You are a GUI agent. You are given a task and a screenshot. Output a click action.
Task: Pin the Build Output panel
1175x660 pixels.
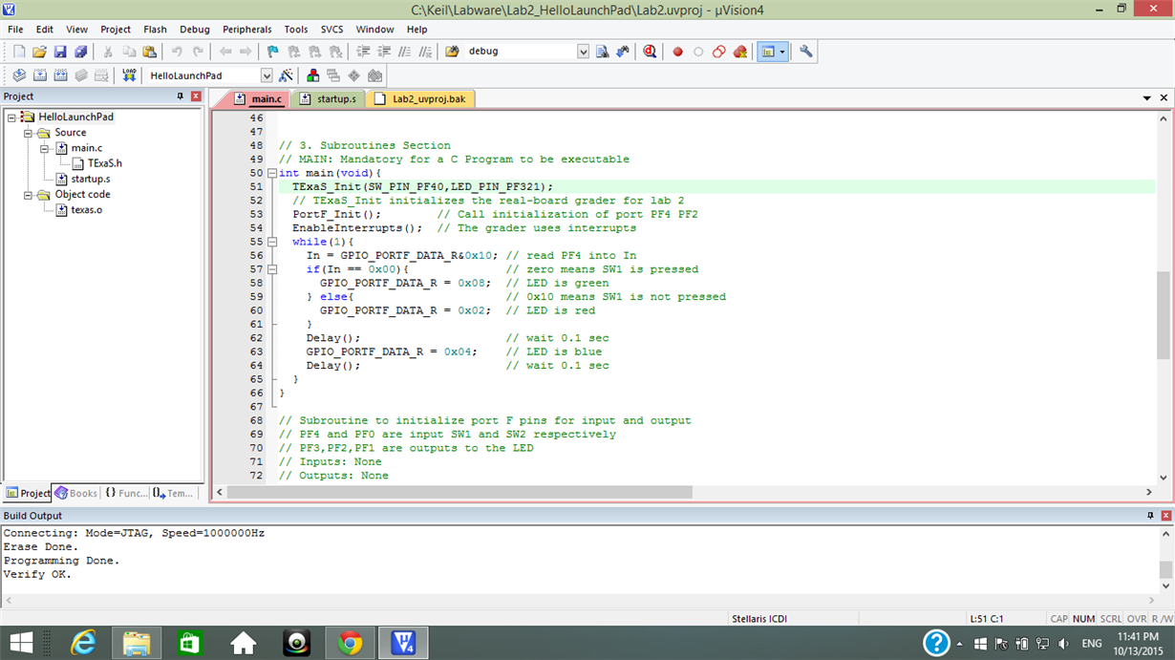(x=1150, y=516)
